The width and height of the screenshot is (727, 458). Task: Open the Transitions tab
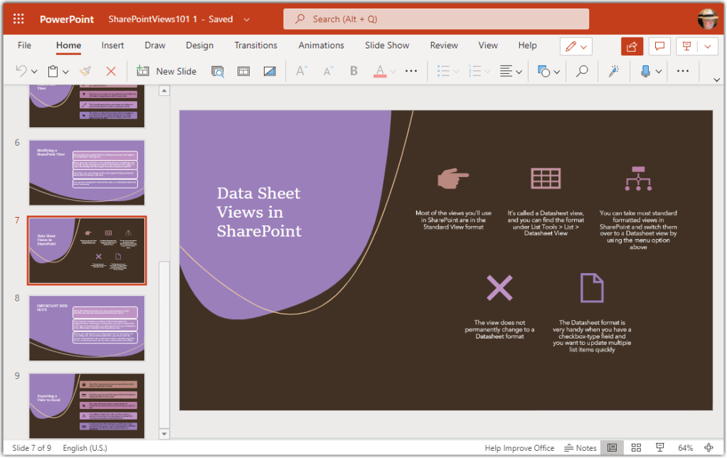click(255, 46)
